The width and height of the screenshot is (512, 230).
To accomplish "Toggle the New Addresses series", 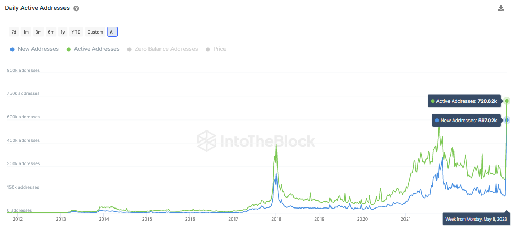I will [x=38, y=49].
